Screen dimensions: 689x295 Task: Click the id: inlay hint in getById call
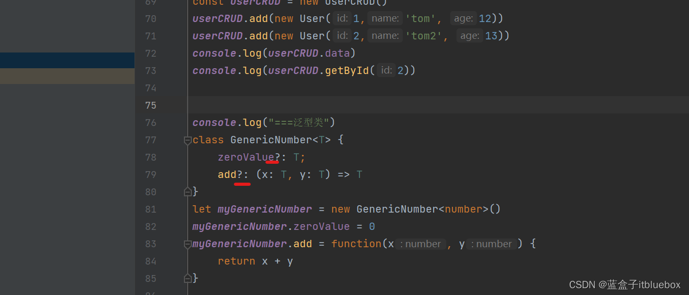coord(386,70)
